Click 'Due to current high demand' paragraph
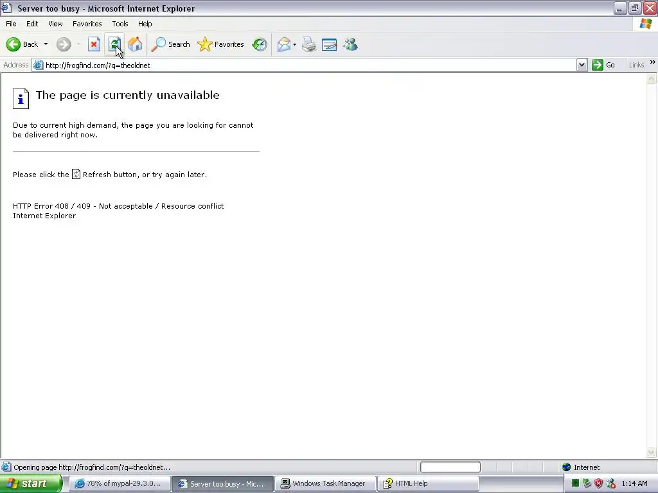This screenshot has height=493, width=658. [x=133, y=130]
